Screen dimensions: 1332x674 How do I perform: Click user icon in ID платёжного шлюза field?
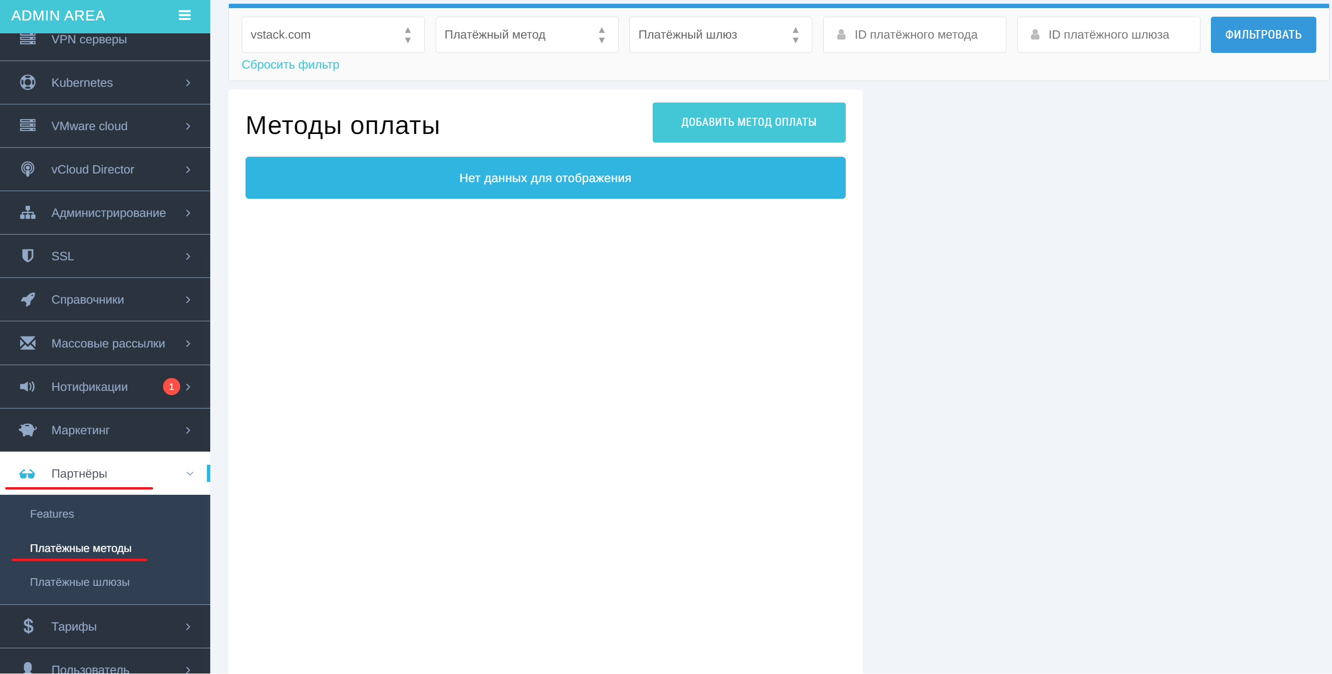[x=1035, y=35]
